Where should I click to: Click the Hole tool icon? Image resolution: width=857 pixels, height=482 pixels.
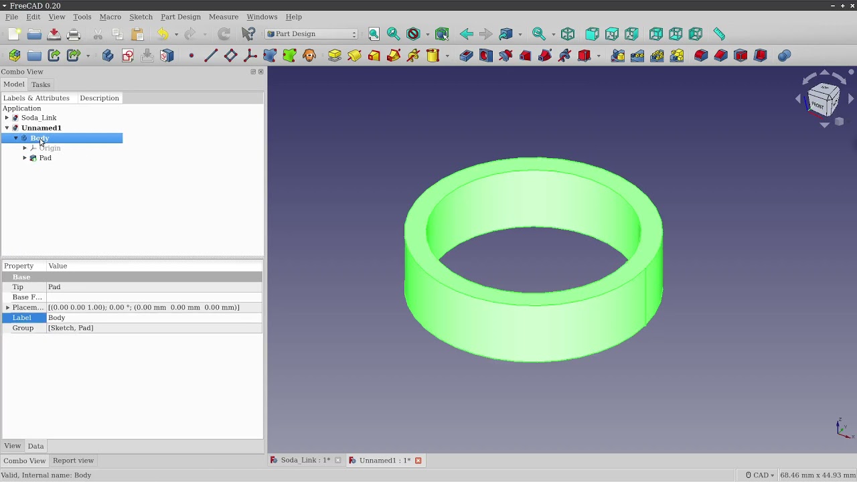(486, 56)
